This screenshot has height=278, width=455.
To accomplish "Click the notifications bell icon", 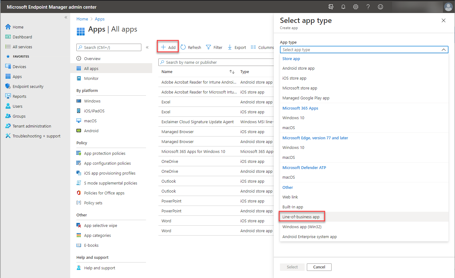I will pyautogui.click(x=343, y=7).
